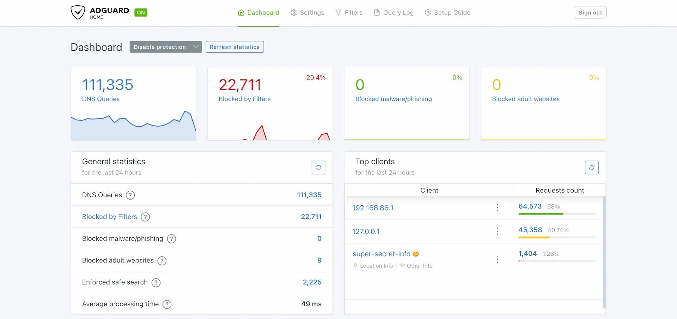Click the 0% malware/phishing percentage
The width and height of the screenshot is (677, 319).
click(457, 78)
